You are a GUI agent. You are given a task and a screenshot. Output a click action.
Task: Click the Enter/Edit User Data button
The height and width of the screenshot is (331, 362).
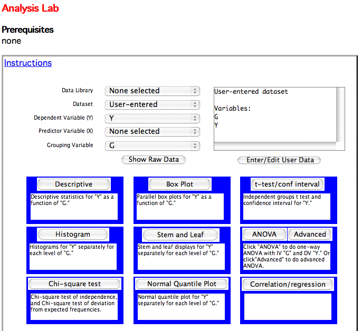click(280, 160)
